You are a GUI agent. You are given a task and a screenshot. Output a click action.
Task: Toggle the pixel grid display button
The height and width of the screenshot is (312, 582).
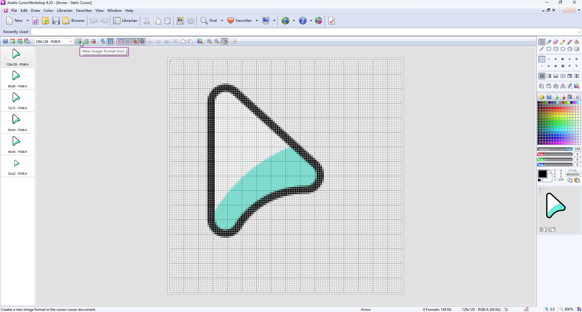click(128, 42)
